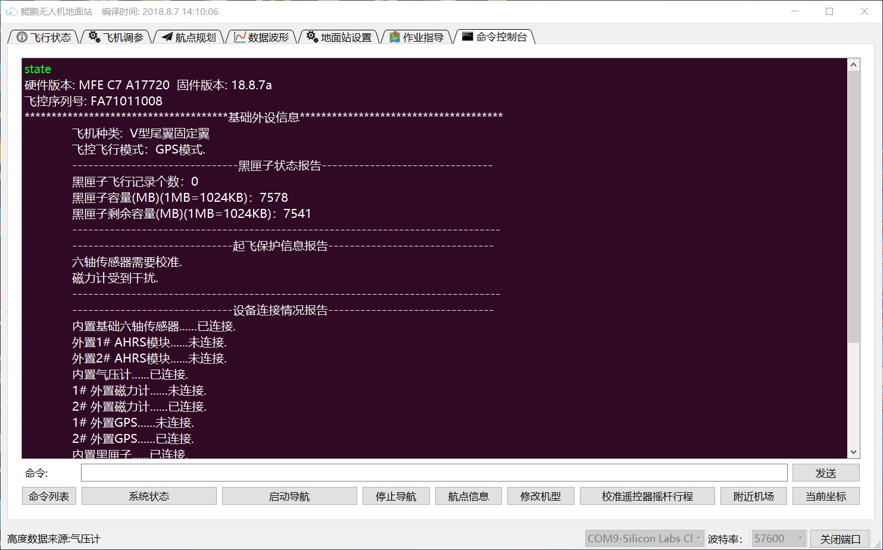Click the 系统状态 button
Screen dimensions: 883x550
pyautogui.click(x=149, y=496)
